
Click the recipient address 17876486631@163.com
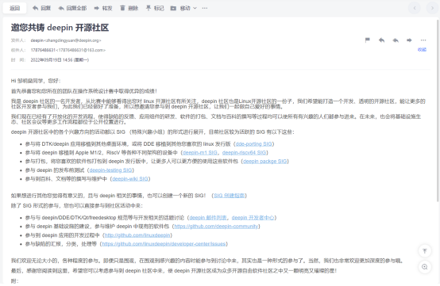click(x=80, y=50)
